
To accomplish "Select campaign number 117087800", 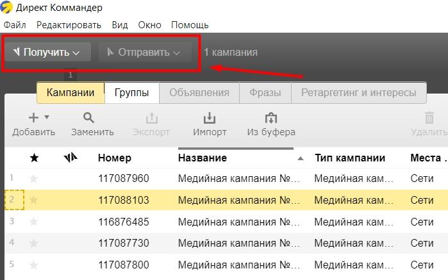I will pos(124,265).
